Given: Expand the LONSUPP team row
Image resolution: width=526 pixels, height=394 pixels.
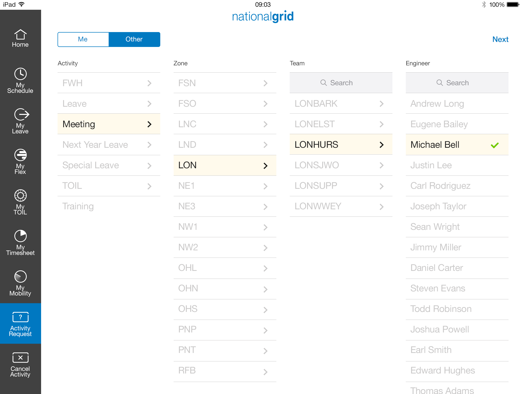Looking at the screenshot, I should 341,186.
